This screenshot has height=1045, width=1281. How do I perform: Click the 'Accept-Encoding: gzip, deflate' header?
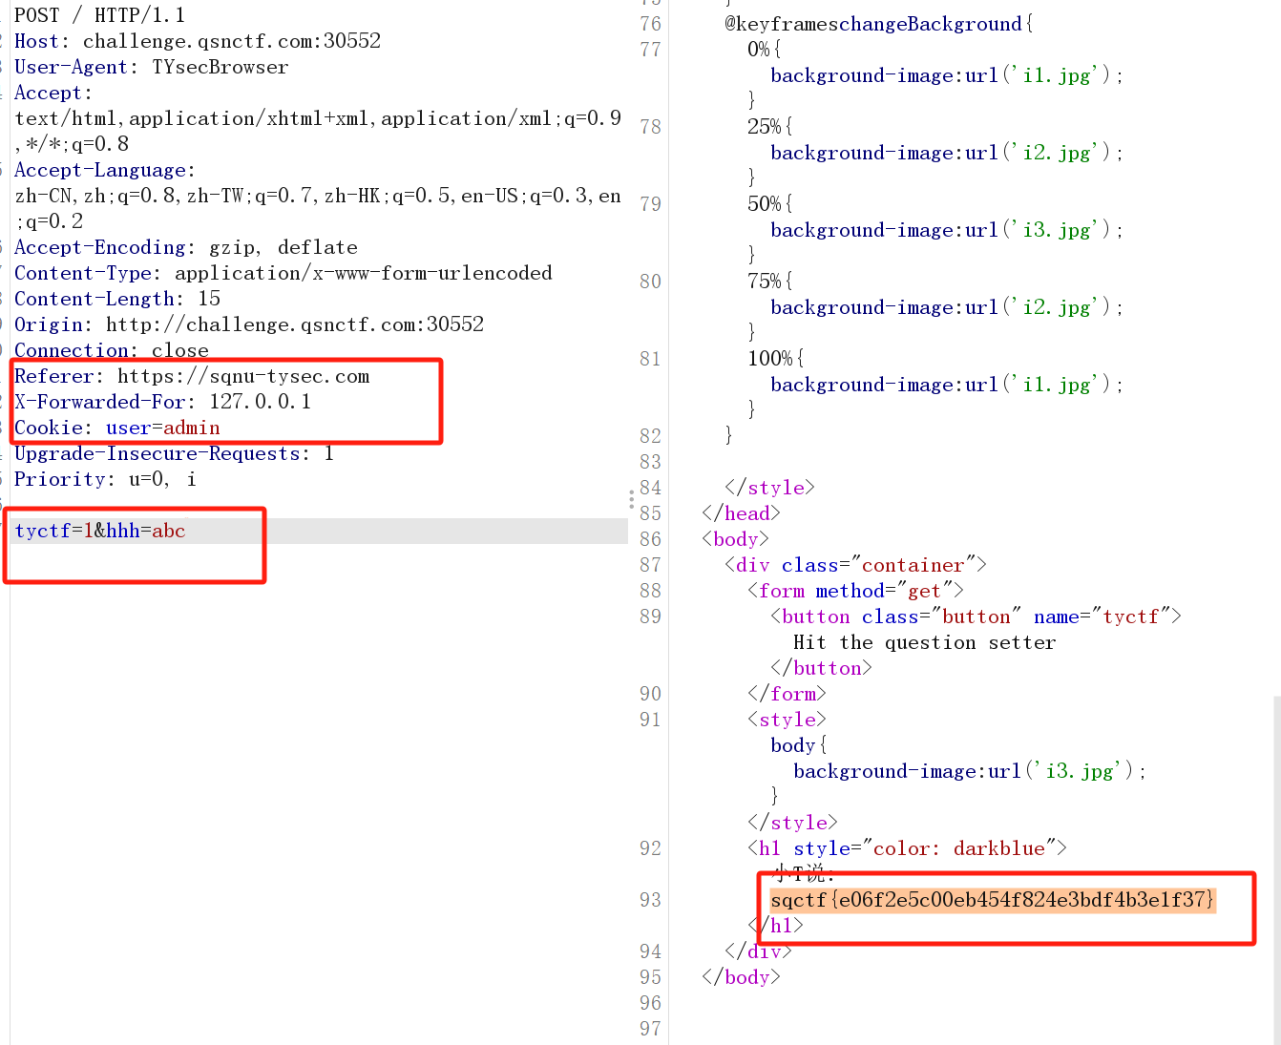click(x=186, y=247)
